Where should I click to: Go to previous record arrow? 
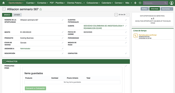tap(116, 15)
